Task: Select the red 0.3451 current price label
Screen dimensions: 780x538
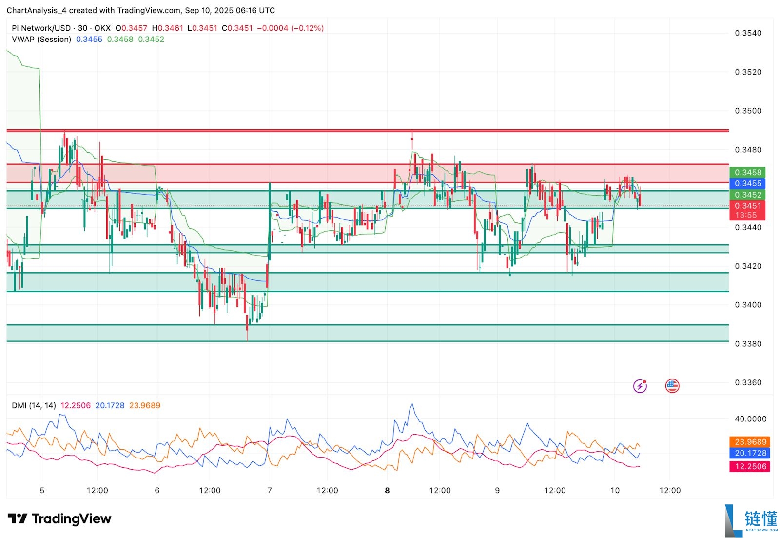Action: pos(747,206)
